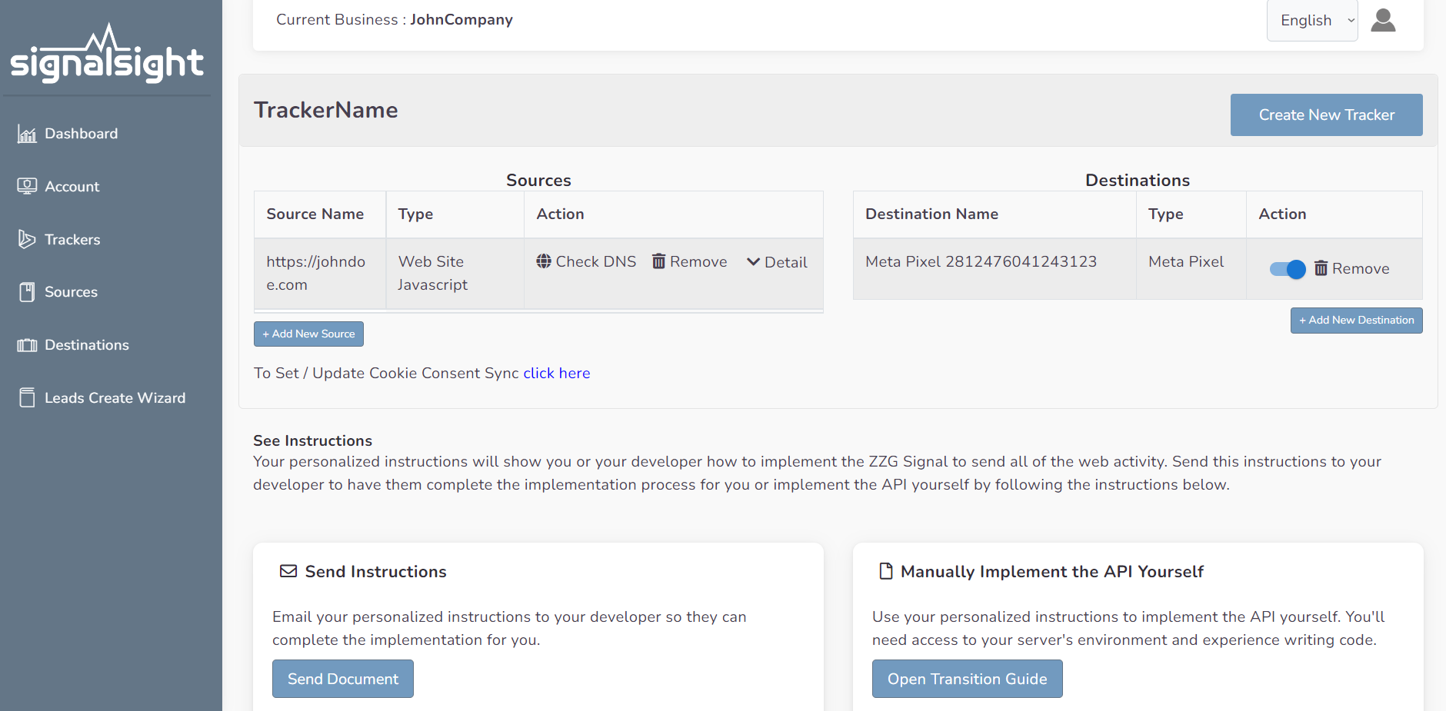
Task: Click the Meta Pixel 2812476041243123 name cell
Action: pos(995,269)
